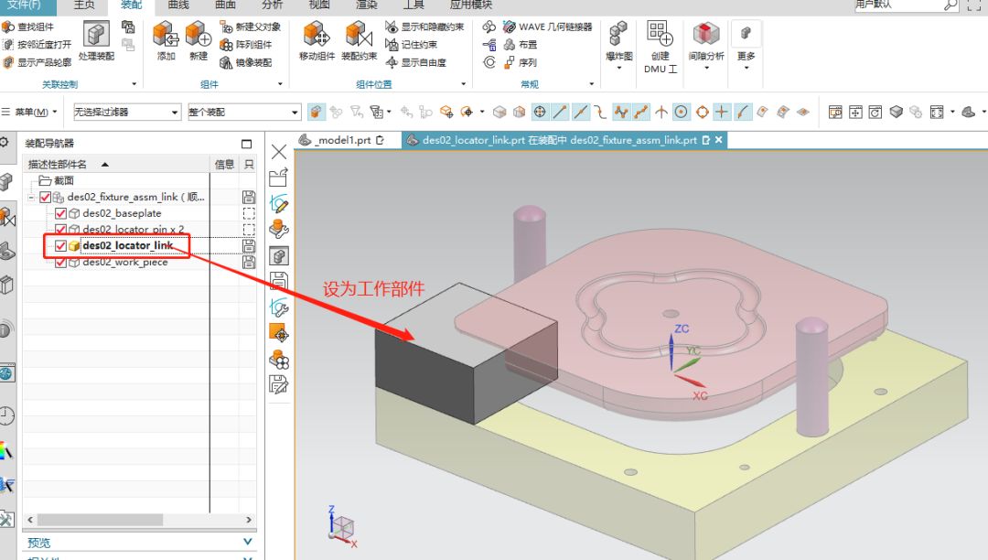988x560 pixels.
Task: Click the clock History icon in left sidebar
Action: [6, 415]
